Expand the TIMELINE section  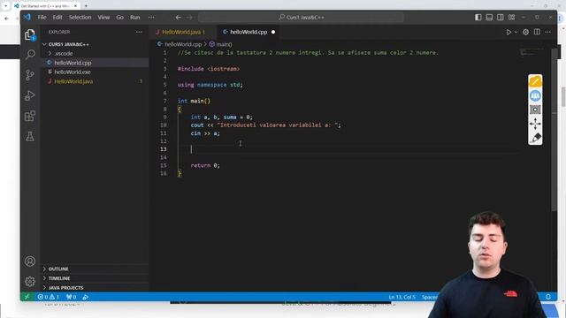pyautogui.click(x=59, y=278)
